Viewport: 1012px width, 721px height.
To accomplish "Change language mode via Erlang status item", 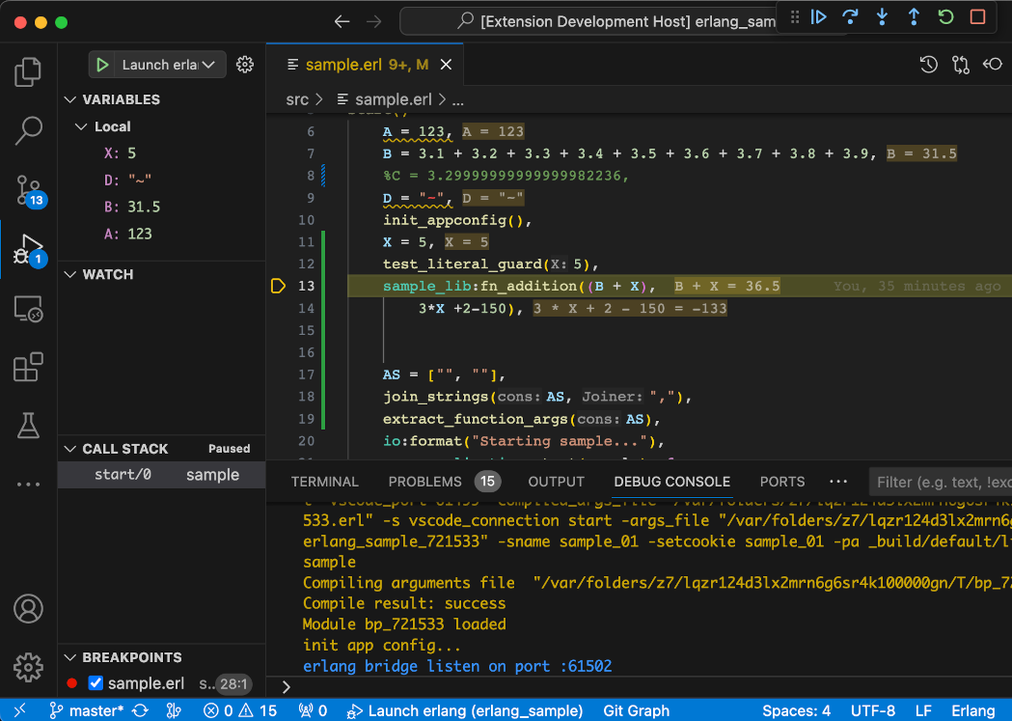I will [x=972, y=710].
